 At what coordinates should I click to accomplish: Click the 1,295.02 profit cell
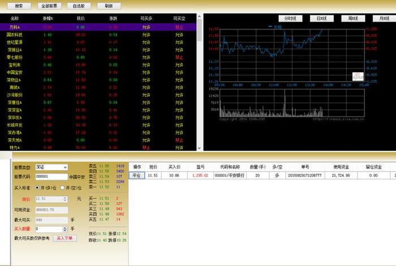click(200, 175)
